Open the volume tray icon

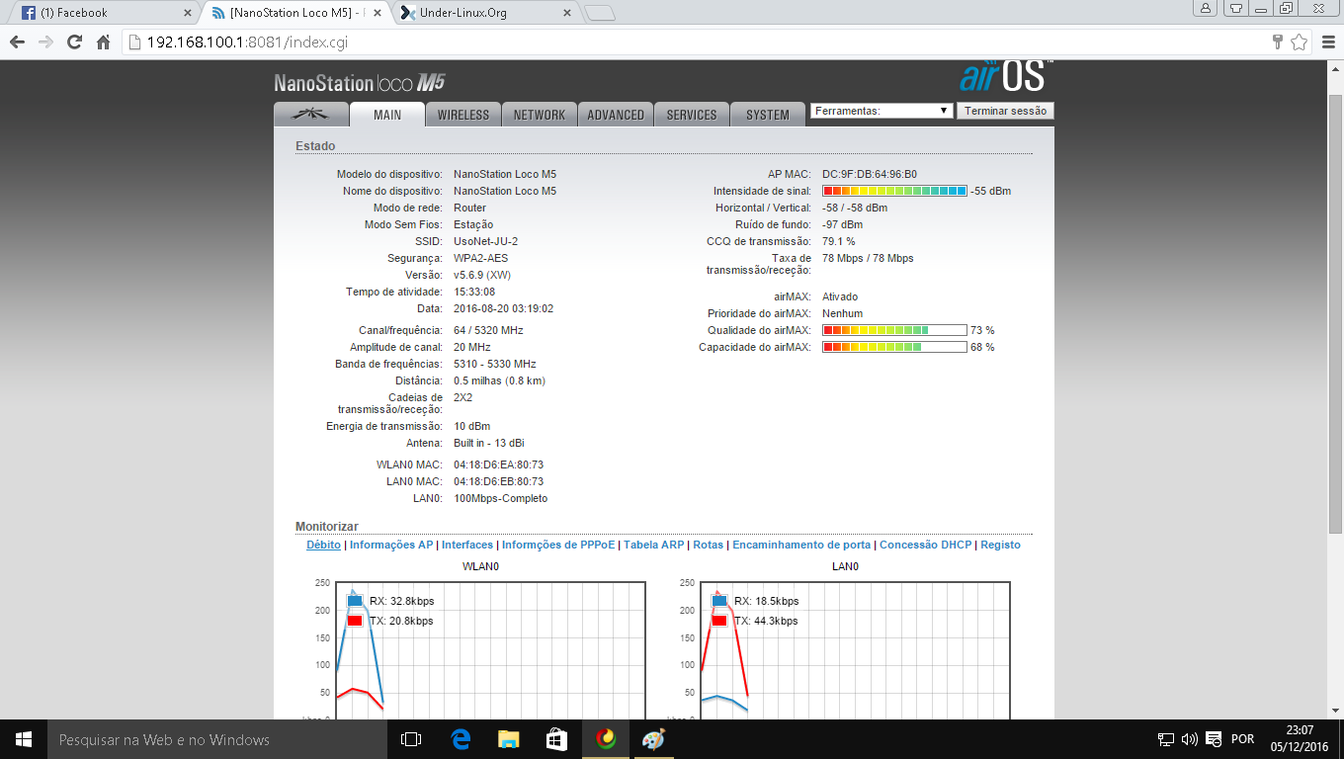1189,739
